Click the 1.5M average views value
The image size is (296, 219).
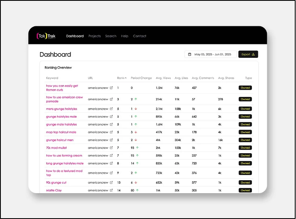click(x=159, y=88)
